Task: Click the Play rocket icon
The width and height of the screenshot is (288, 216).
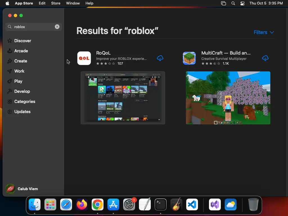Action: [10, 81]
